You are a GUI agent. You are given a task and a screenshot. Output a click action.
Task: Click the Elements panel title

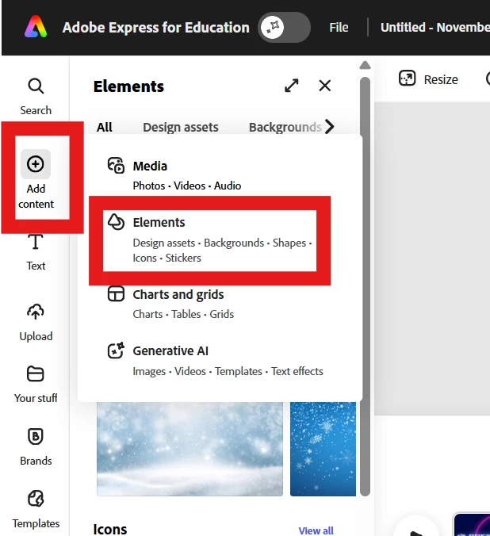[x=128, y=86]
